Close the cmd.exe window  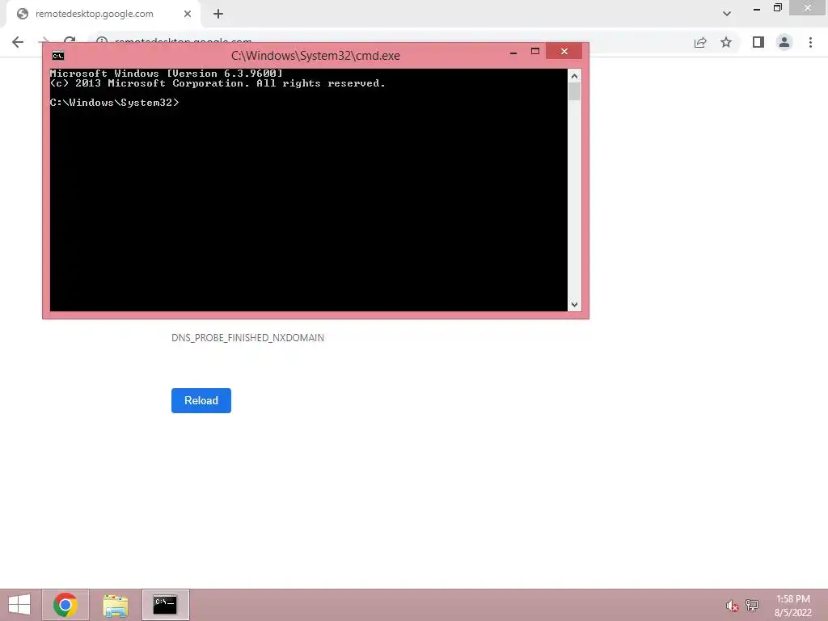pyautogui.click(x=564, y=51)
